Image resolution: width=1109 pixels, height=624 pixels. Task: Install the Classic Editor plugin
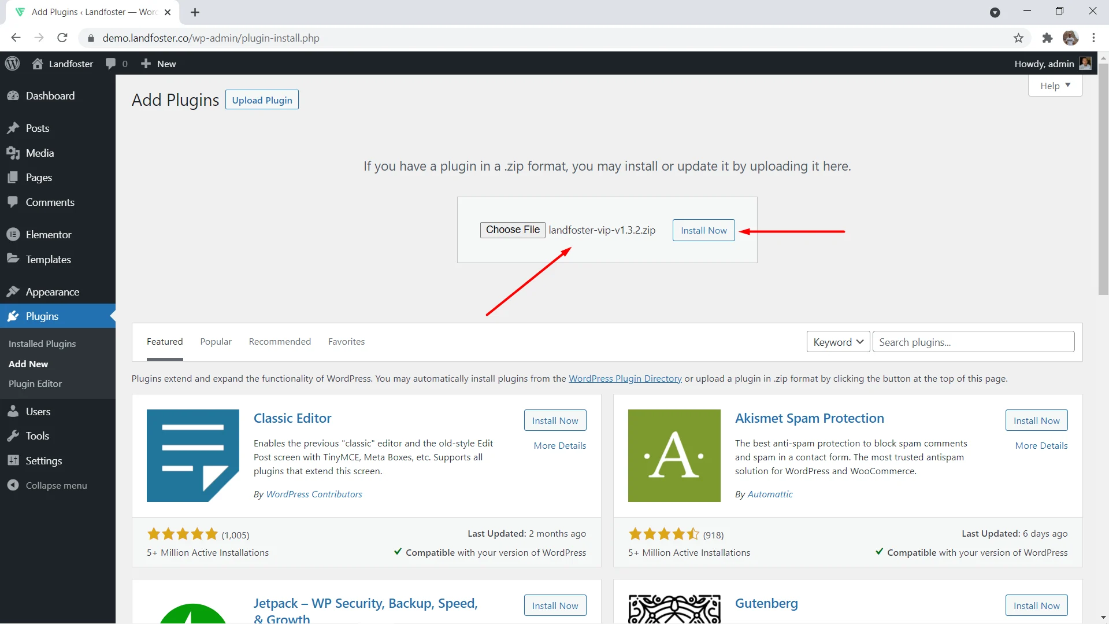(555, 420)
